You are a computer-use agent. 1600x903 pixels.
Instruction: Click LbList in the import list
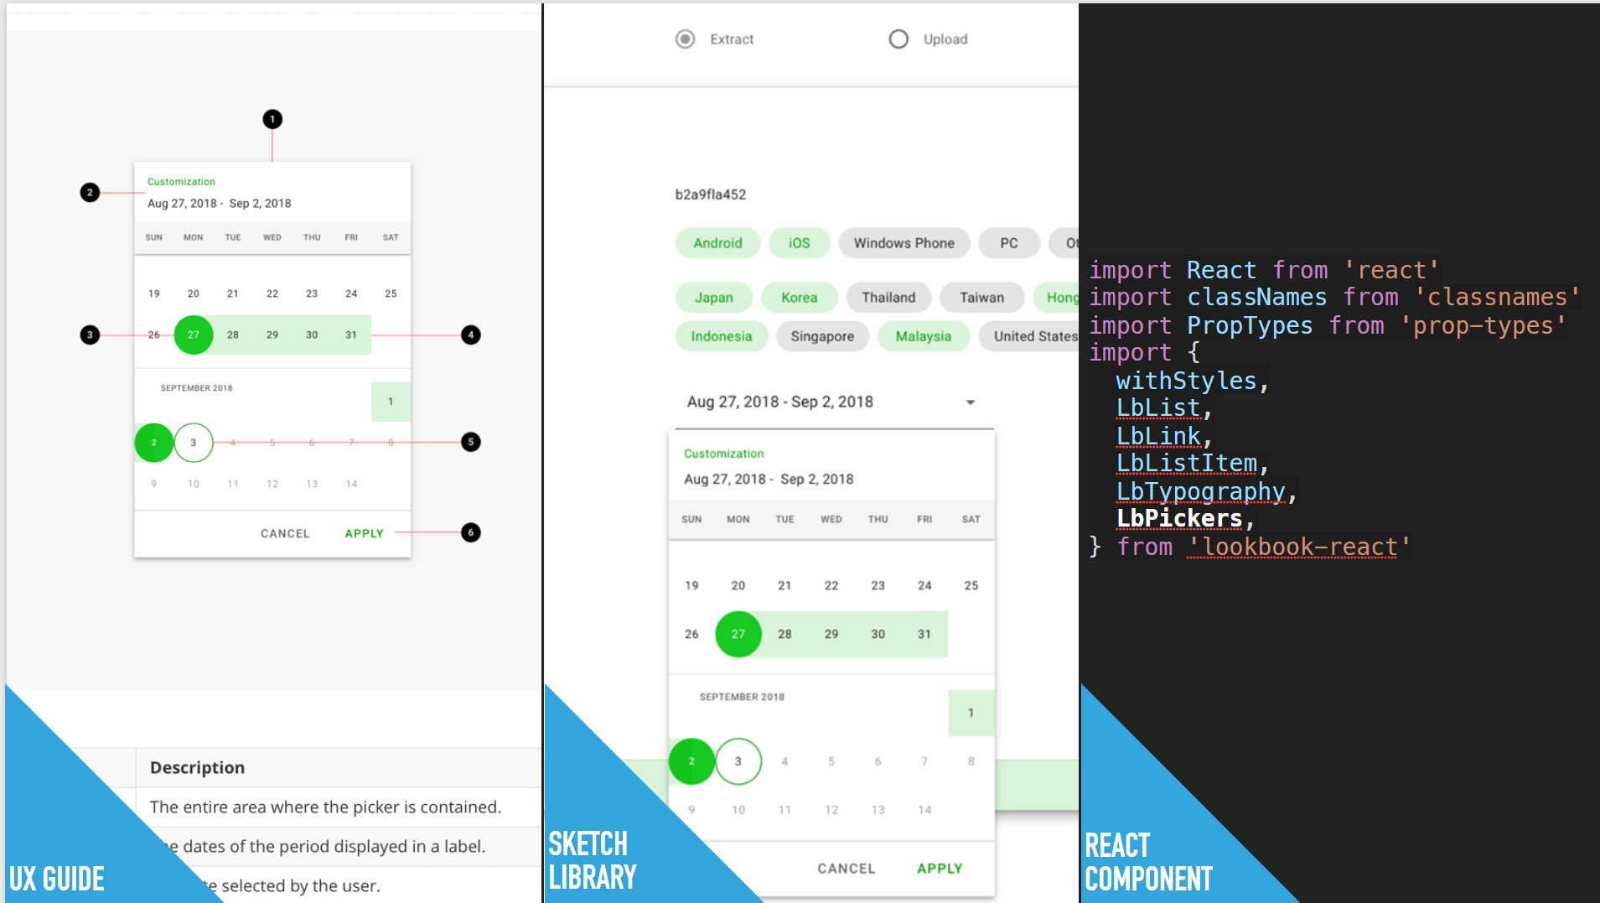click(x=1158, y=408)
